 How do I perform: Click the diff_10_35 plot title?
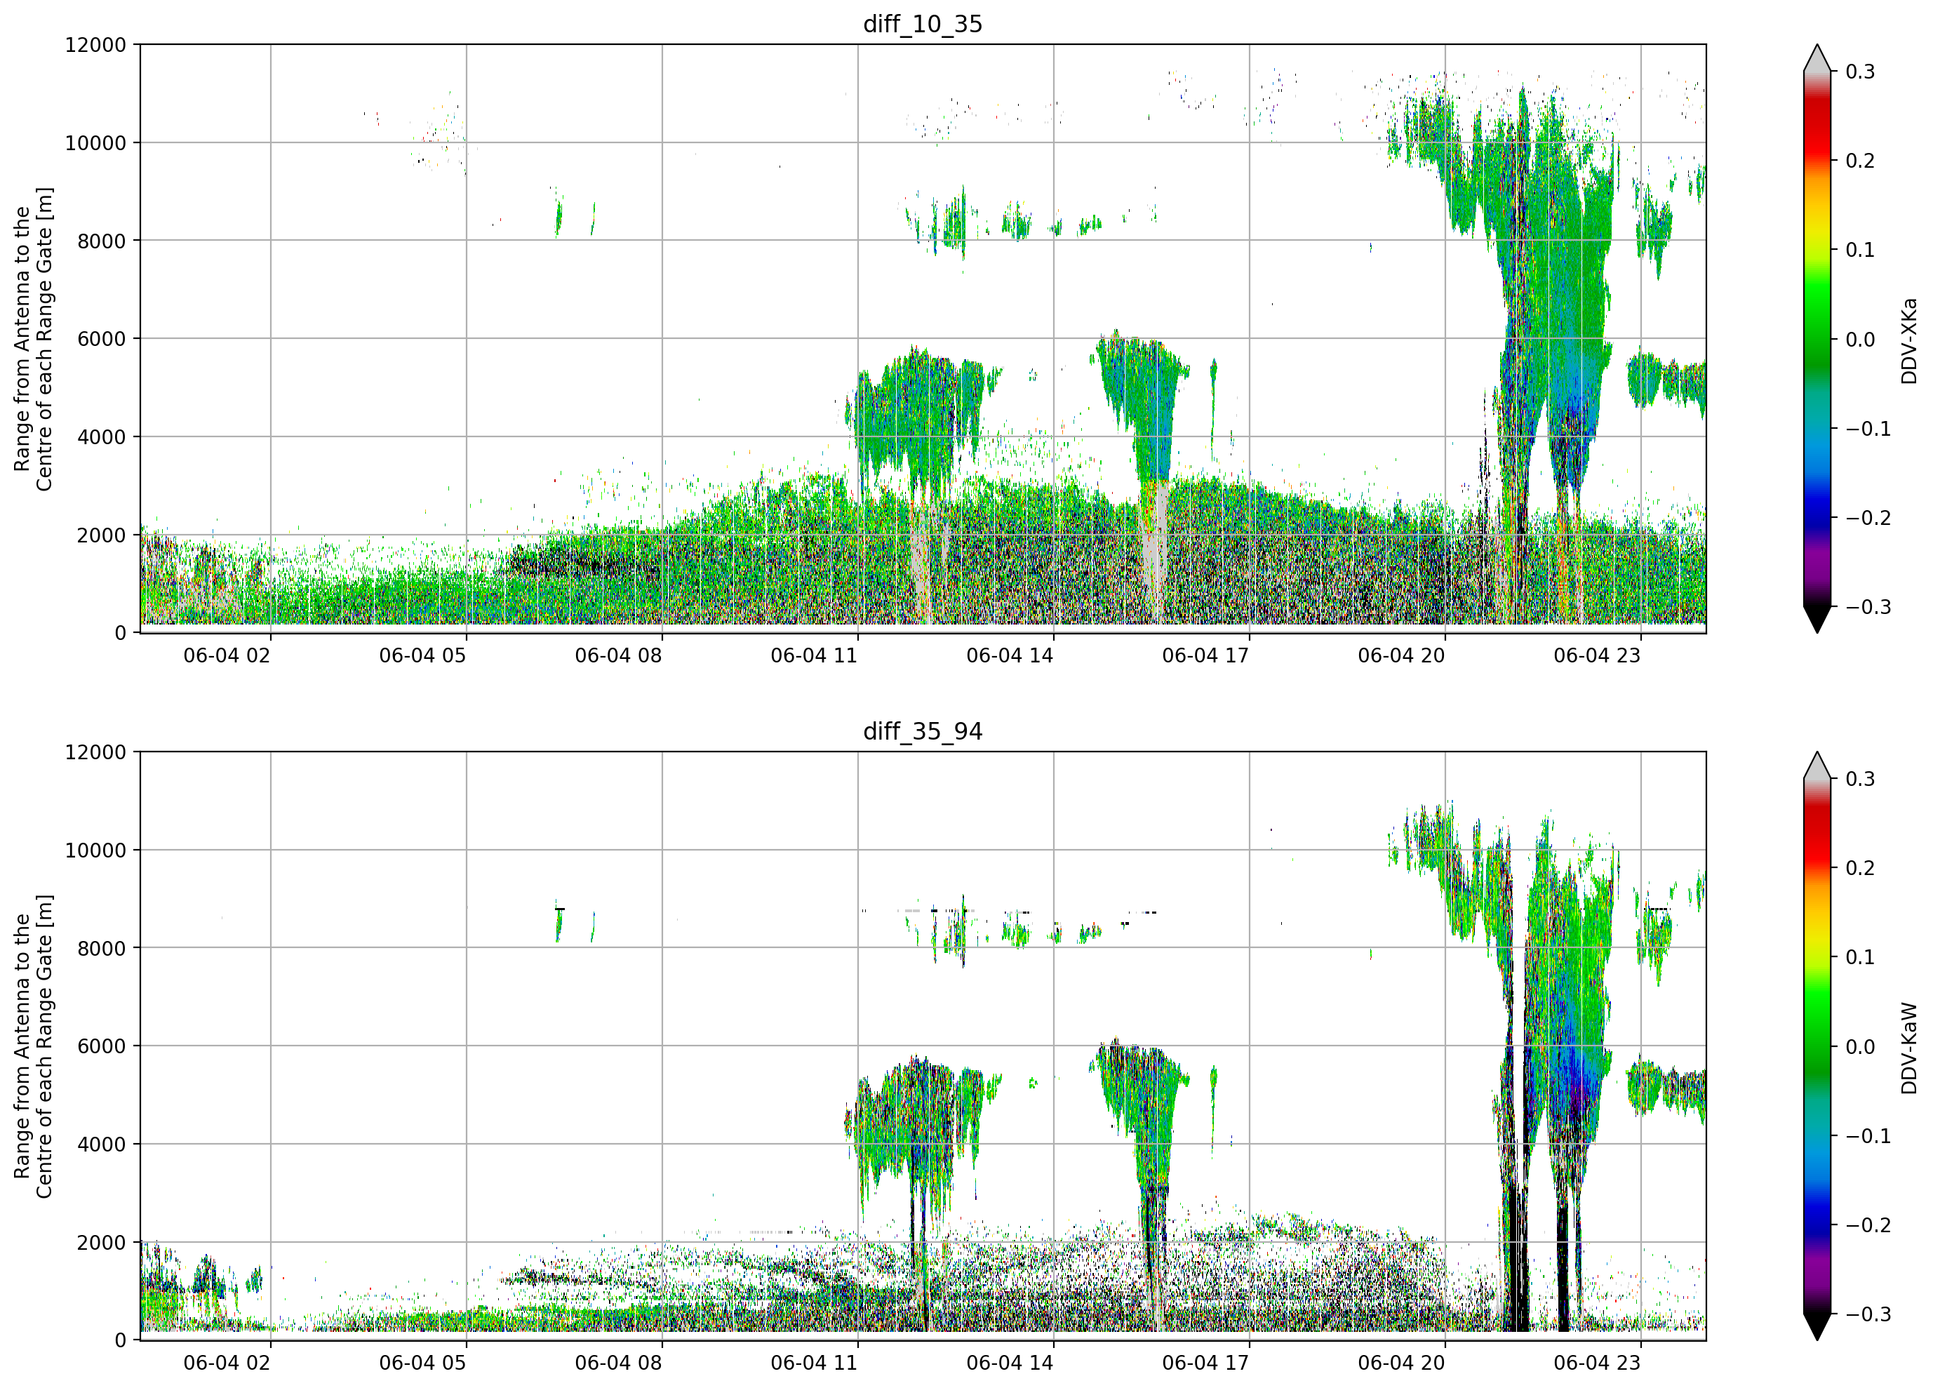pos(923,24)
